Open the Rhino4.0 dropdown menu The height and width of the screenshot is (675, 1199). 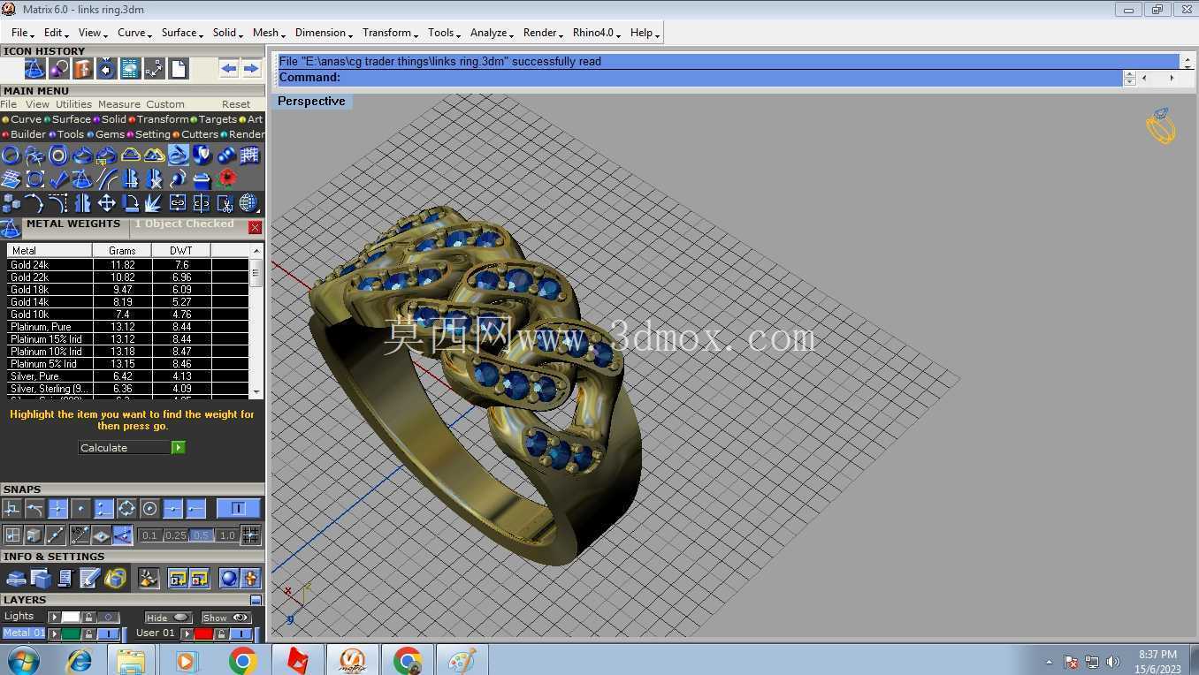(597, 33)
